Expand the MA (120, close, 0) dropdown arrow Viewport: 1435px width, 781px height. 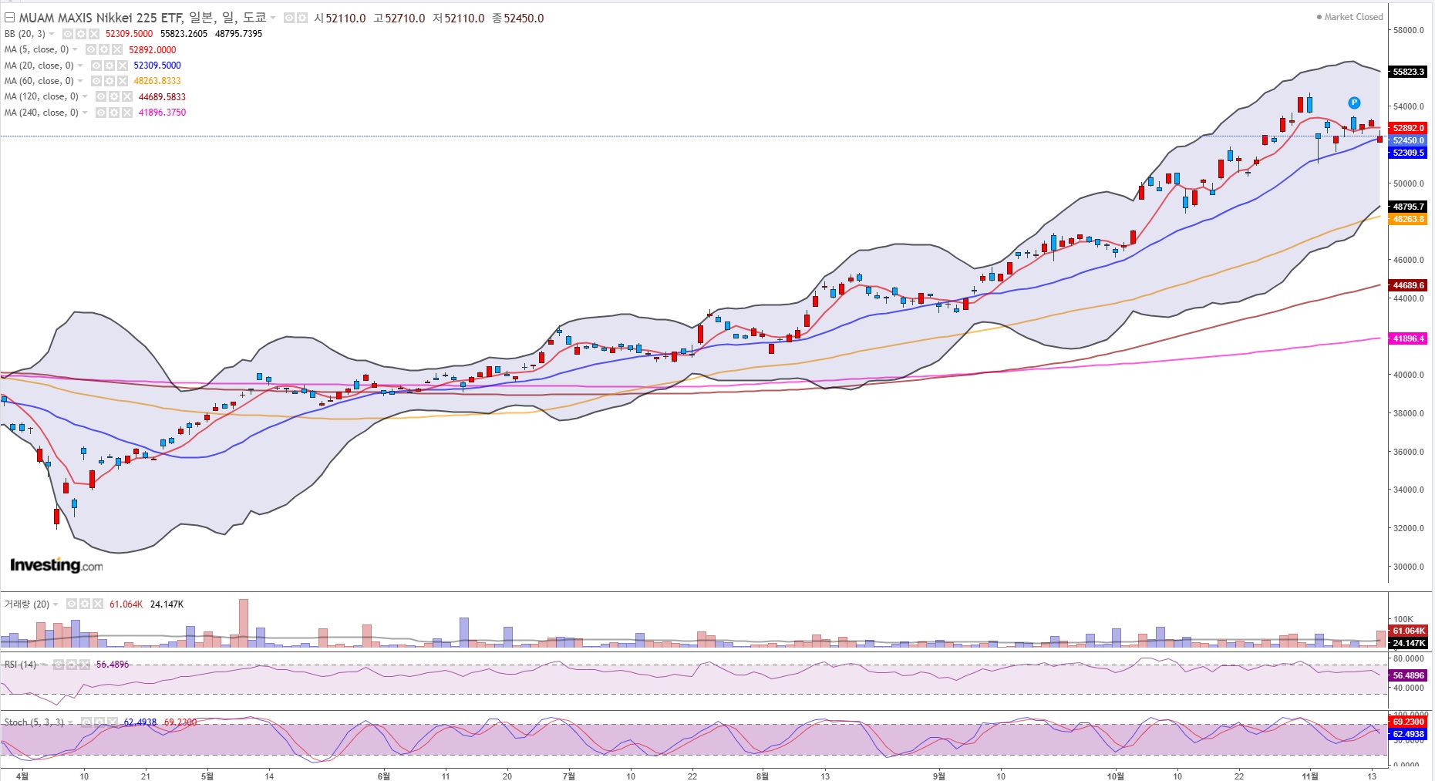85,97
